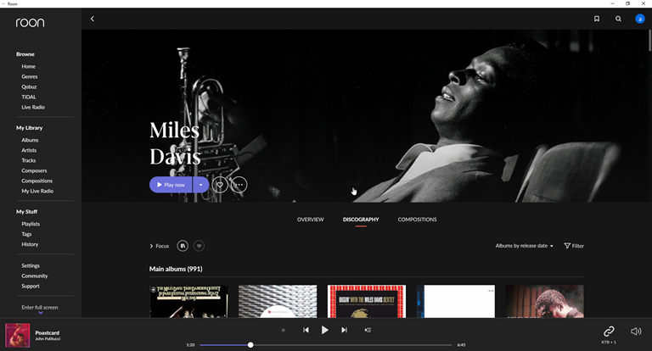Expand Play now dropdown arrow
Image resolution: width=652 pixels, height=351 pixels.
pyautogui.click(x=201, y=185)
